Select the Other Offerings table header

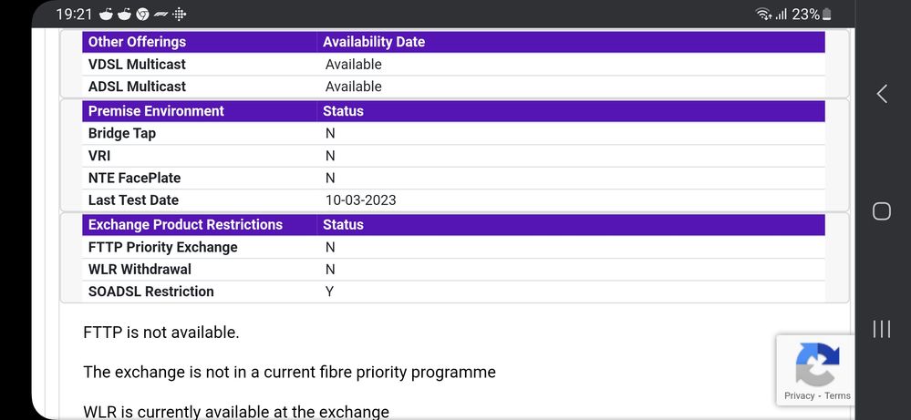click(x=137, y=42)
